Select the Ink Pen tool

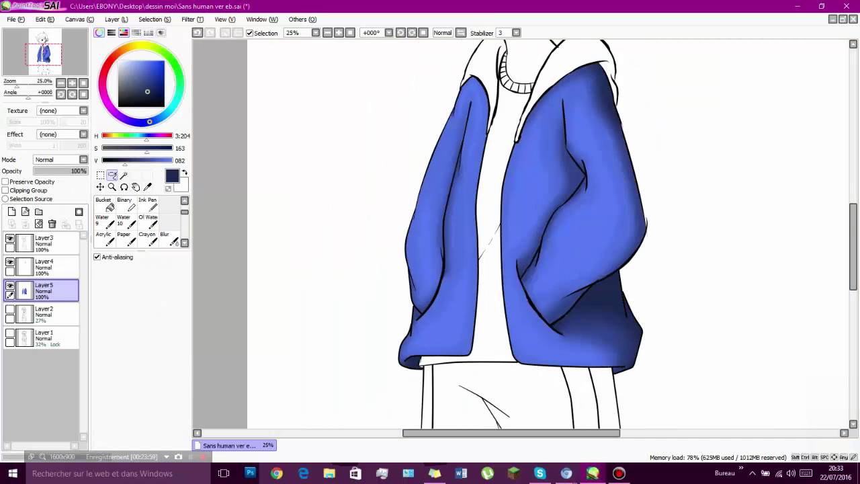147,205
